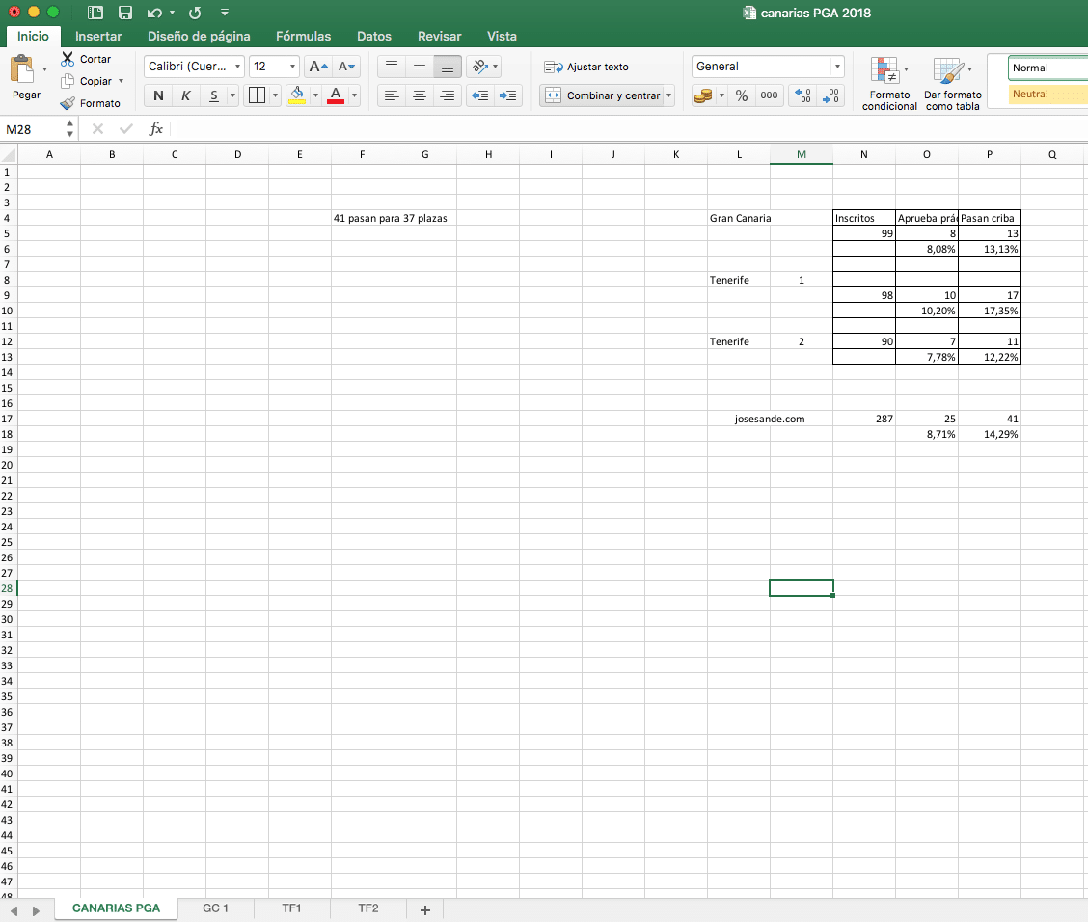Open the Fórmulas ribbon tab
This screenshot has width=1088, height=922.
tap(303, 36)
